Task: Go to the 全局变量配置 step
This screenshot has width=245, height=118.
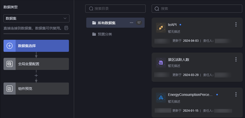Action: tap(36, 64)
